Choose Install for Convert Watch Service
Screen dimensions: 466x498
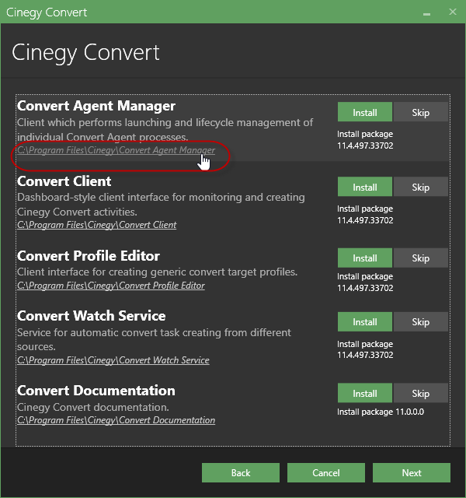pyautogui.click(x=365, y=321)
